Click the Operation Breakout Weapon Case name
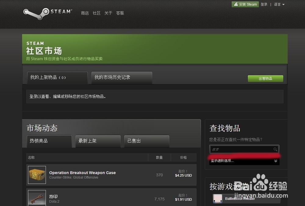 click(82, 173)
